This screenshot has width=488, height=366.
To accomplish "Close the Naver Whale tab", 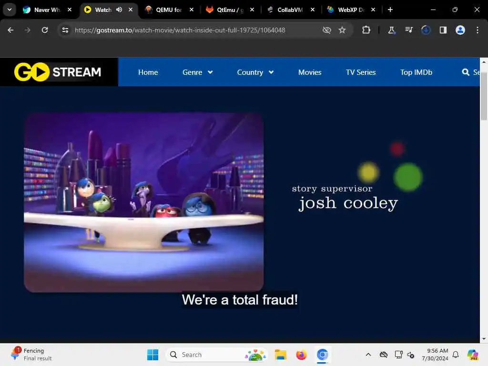I will click(x=70, y=10).
